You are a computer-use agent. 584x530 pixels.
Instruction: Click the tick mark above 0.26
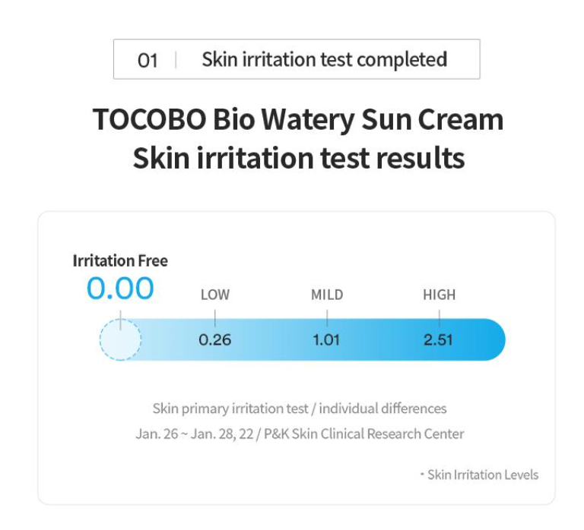215,318
